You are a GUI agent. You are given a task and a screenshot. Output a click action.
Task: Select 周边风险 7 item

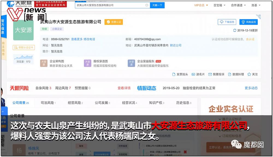(x=63, y=88)
